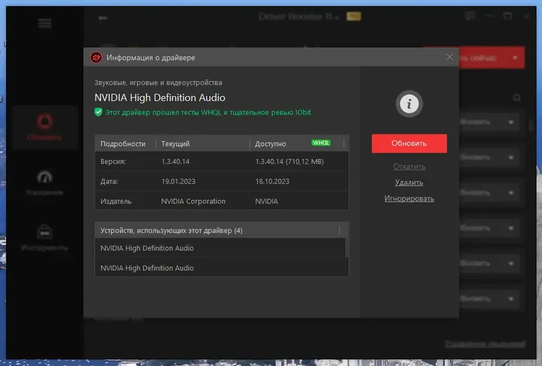The width and height of the screenshot is (542, 366).
Task: Select the Обновить sidebar section
Action: pos(45,127)
